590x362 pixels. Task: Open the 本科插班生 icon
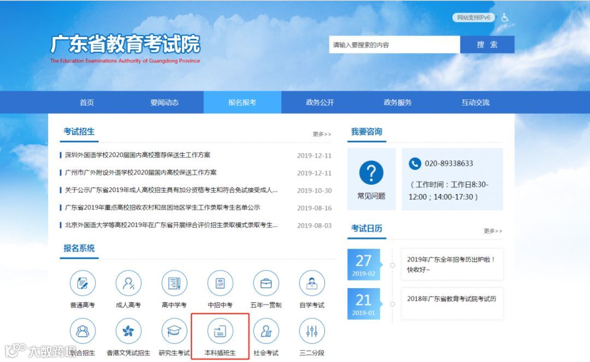(220, 331)
